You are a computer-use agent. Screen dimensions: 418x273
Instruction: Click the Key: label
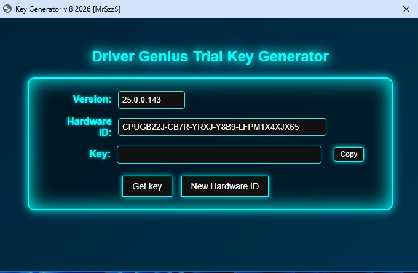pyautogui.click(x=100, y=154)
